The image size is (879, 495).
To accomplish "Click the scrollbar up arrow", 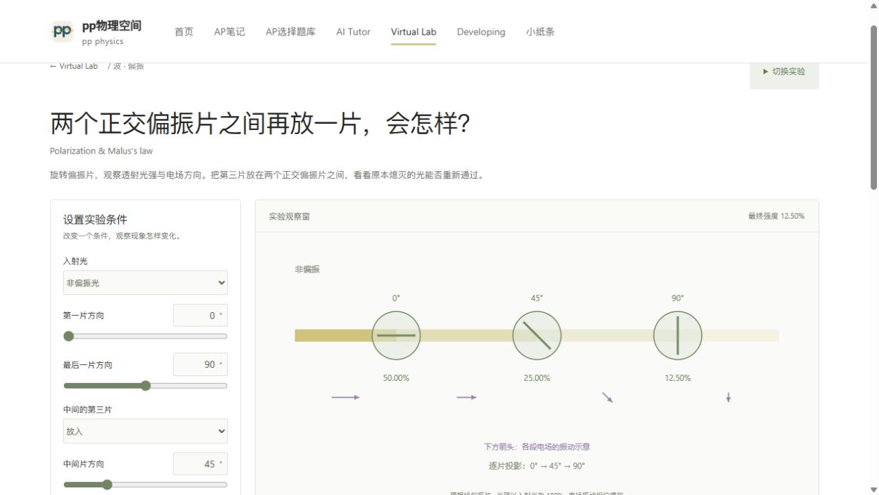I will pos(874,6).
